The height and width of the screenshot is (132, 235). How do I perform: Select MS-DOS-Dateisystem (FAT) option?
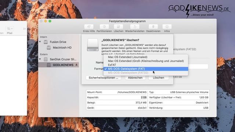146,69
